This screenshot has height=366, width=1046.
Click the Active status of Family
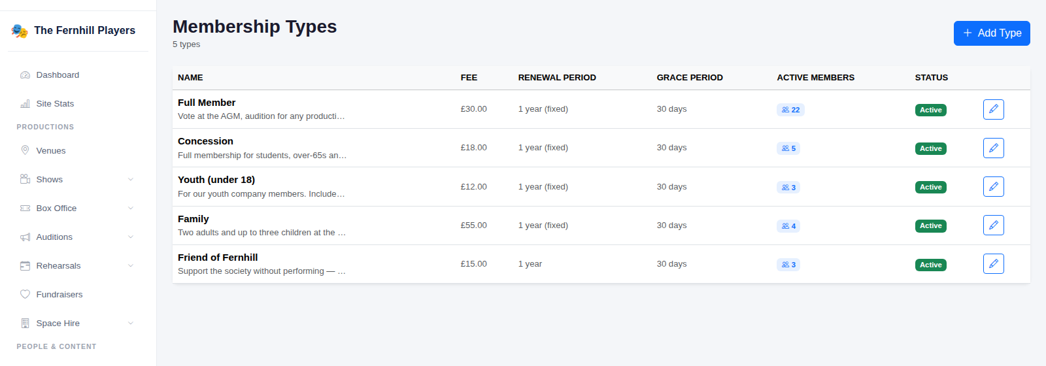tap(930, 226)
